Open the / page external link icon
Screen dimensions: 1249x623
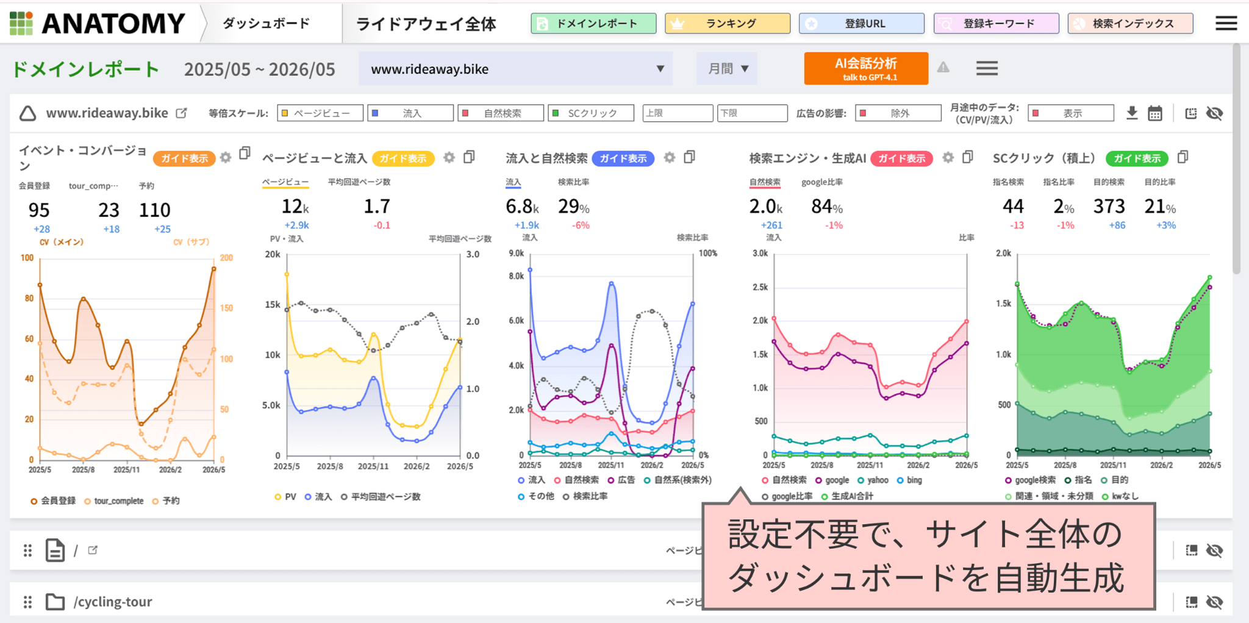pos(93,550)
